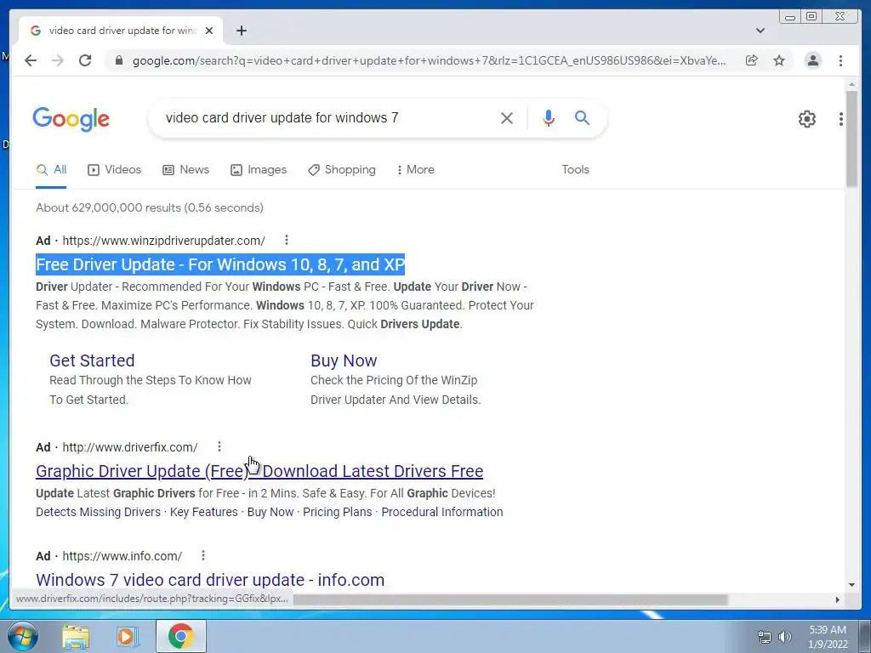Click the https://www.winzipdriverupdater.com/ ad URL
This screenshot has height=653, width=871.
pyautogui.click(x=164, y=241)
